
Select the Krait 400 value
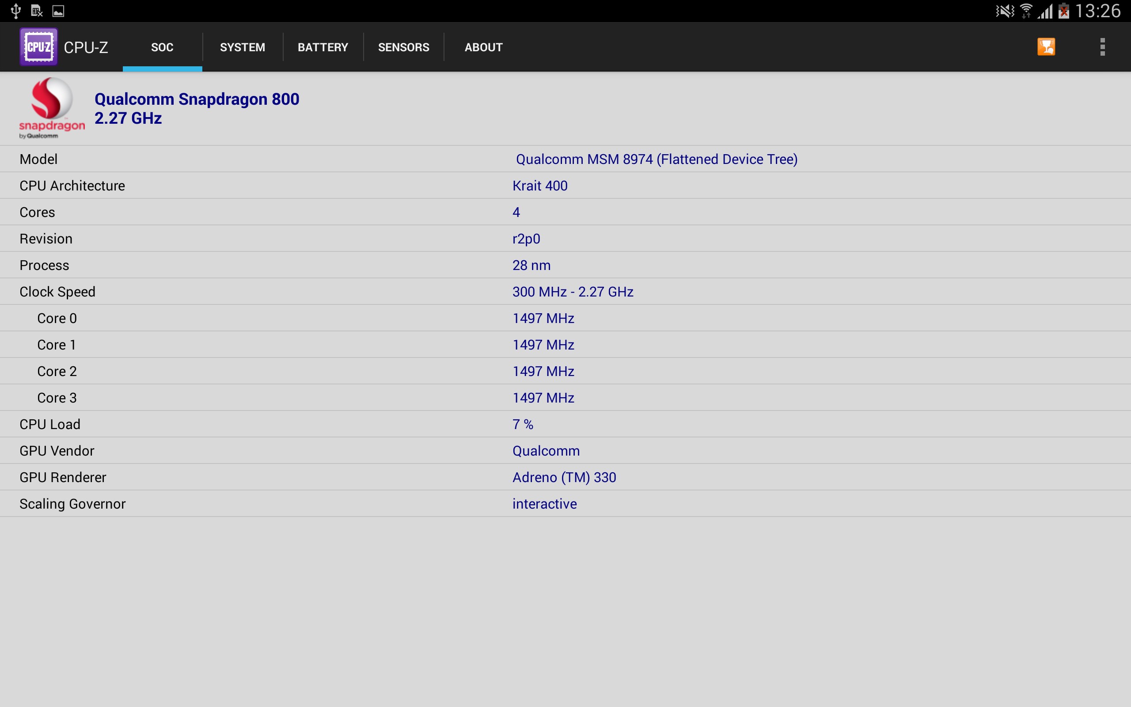coord(540,186)
